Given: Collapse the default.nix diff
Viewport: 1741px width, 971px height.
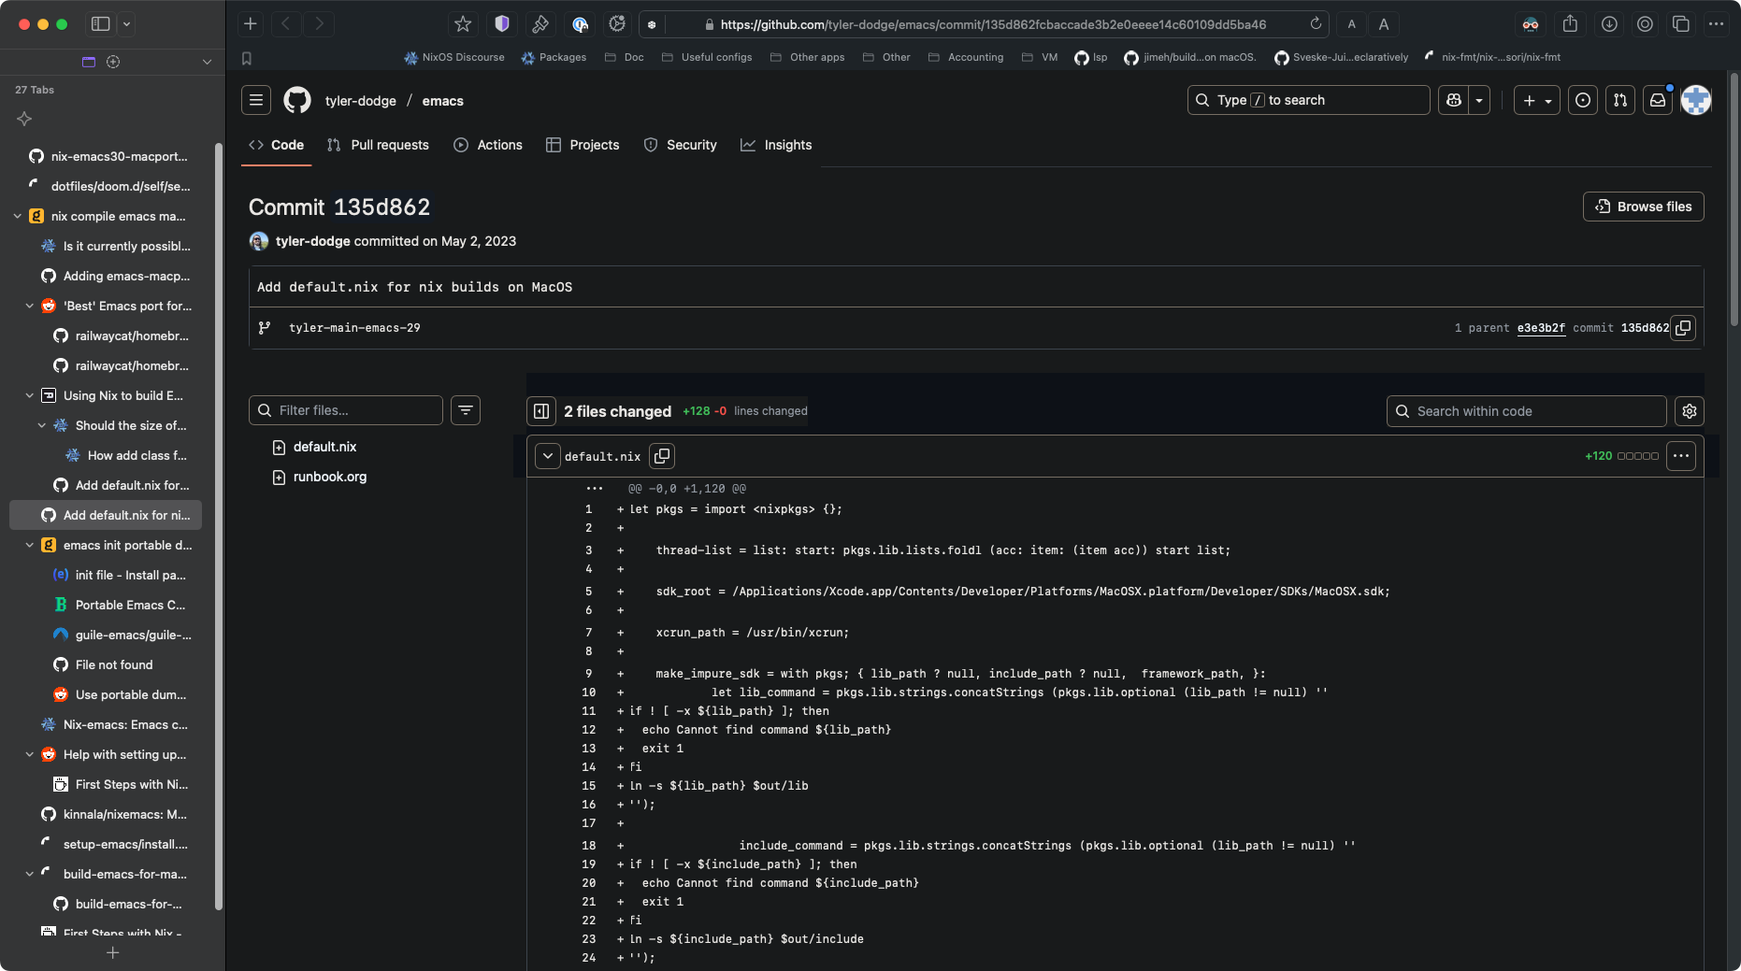Looking at the screenshot, I should [548, 456].
